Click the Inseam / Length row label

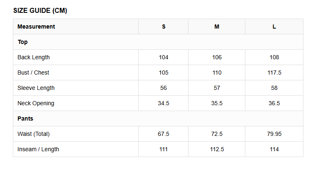(38, 149)
